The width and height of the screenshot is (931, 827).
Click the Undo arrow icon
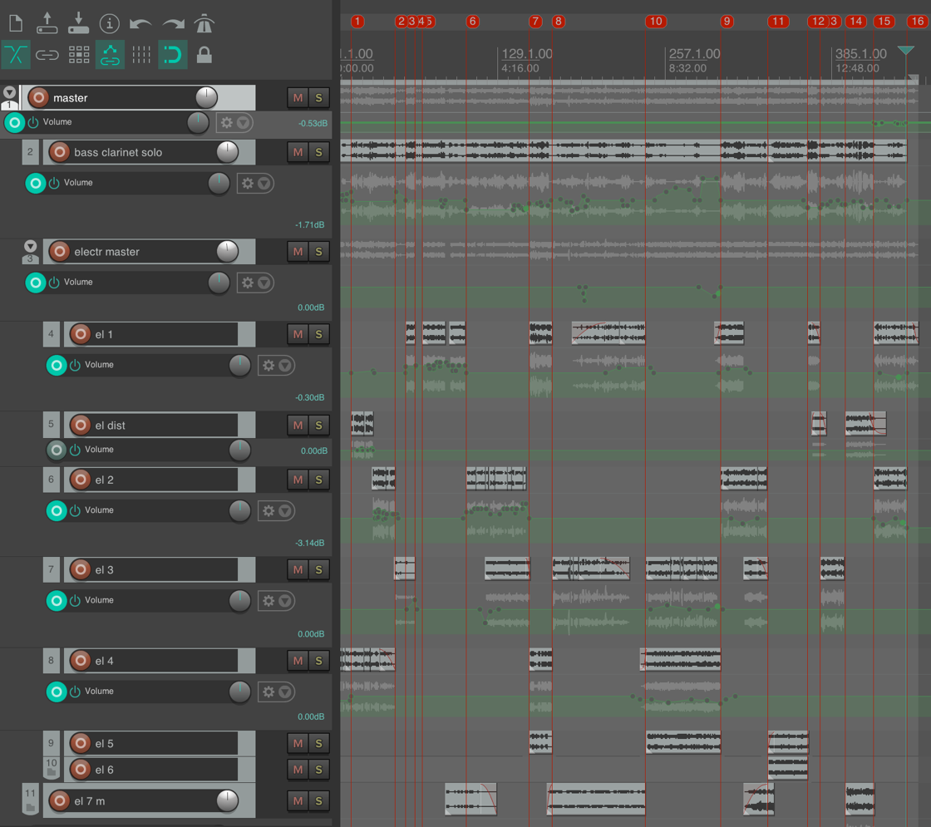click(140, 24)
